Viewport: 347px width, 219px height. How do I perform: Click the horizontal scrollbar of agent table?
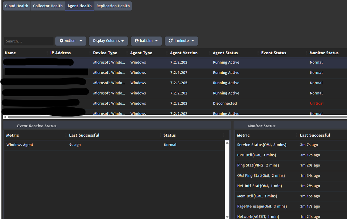(177, 117)
